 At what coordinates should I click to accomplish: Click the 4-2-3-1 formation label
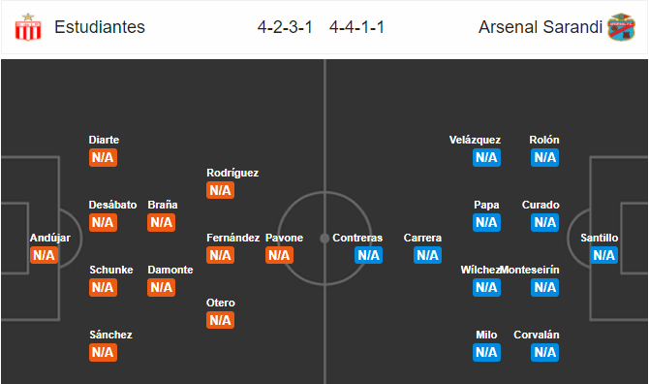click(x=285, y=27)
